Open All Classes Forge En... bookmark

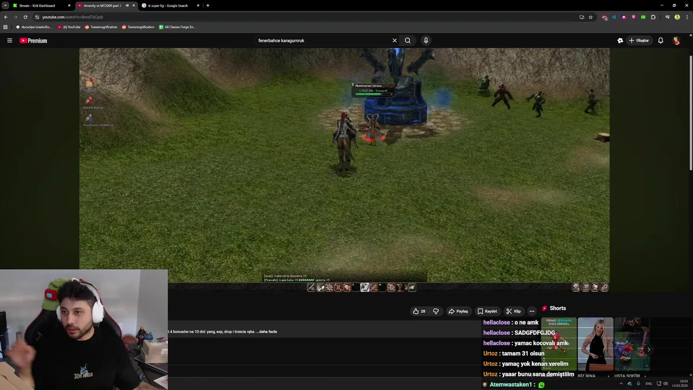pyautogui.click(x=177, y=27)
